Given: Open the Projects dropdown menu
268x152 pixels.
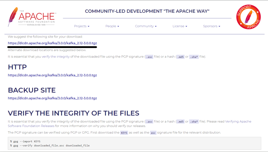Looking at the screenshot, I should tap(82, 26).
